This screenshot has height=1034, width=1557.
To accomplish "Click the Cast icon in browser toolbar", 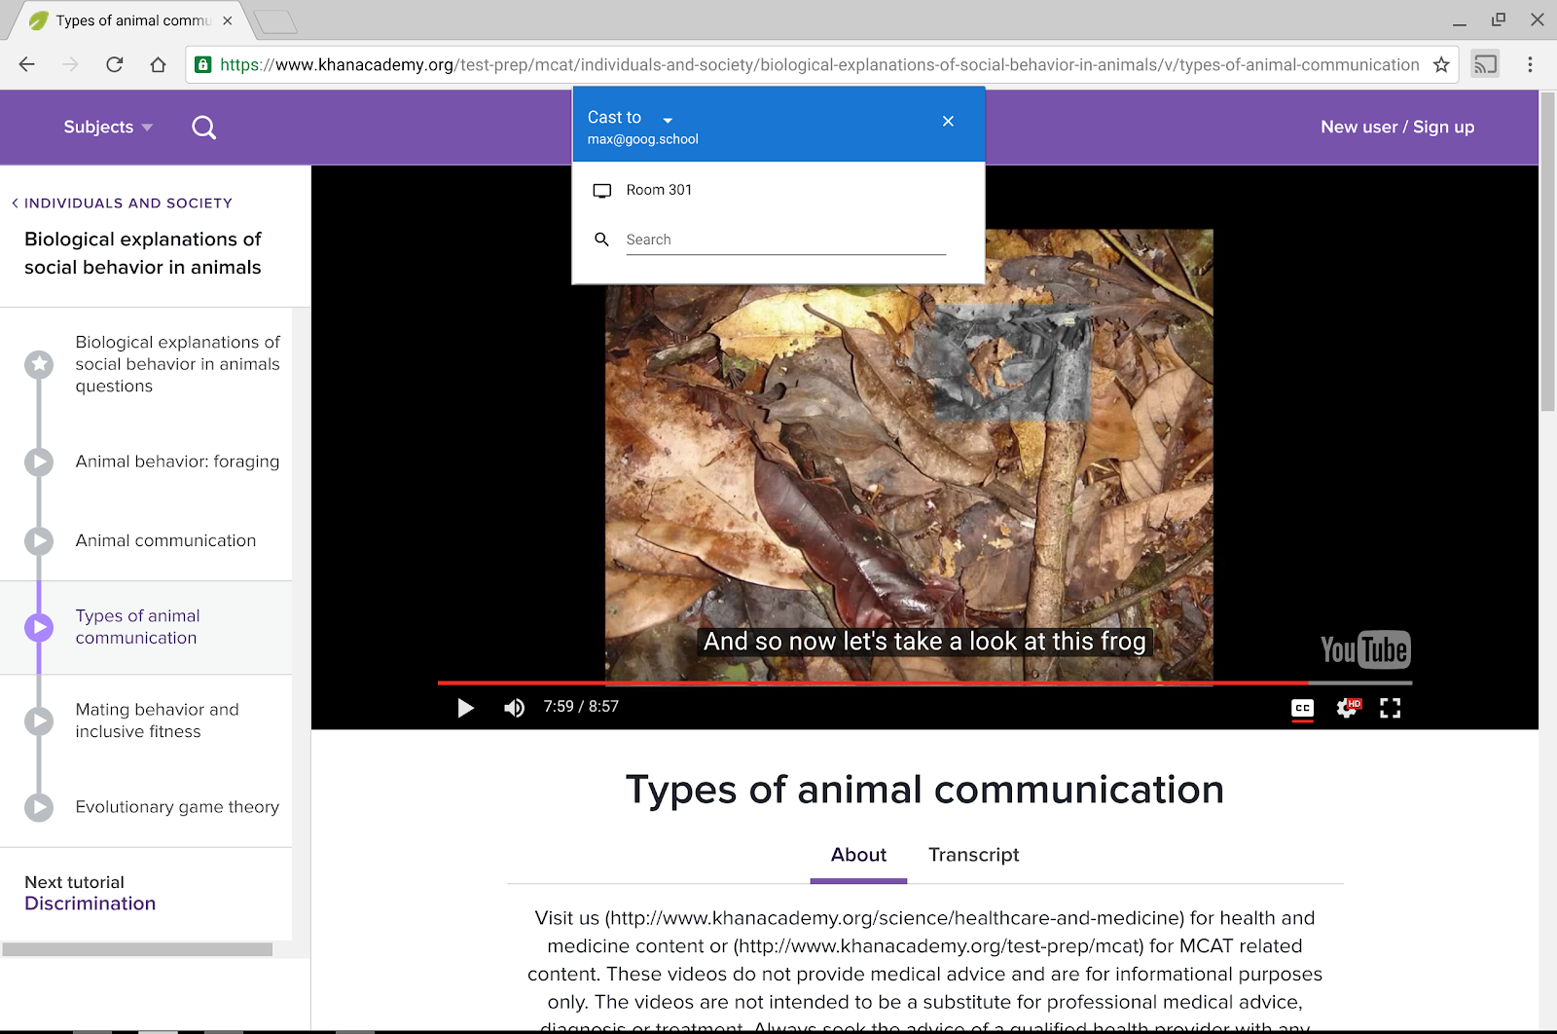I will point(1485,65).
